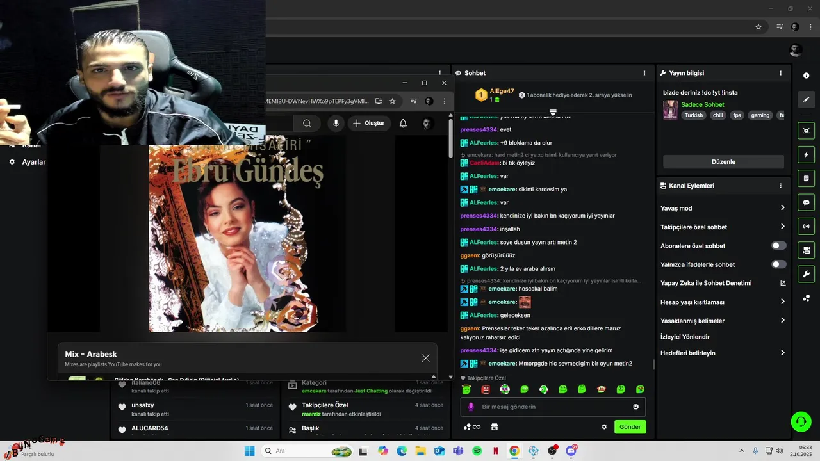Viewport: 820px width, 461px height.
Task: Bookmark star in main browser address bar
Action: coord(758,27)
